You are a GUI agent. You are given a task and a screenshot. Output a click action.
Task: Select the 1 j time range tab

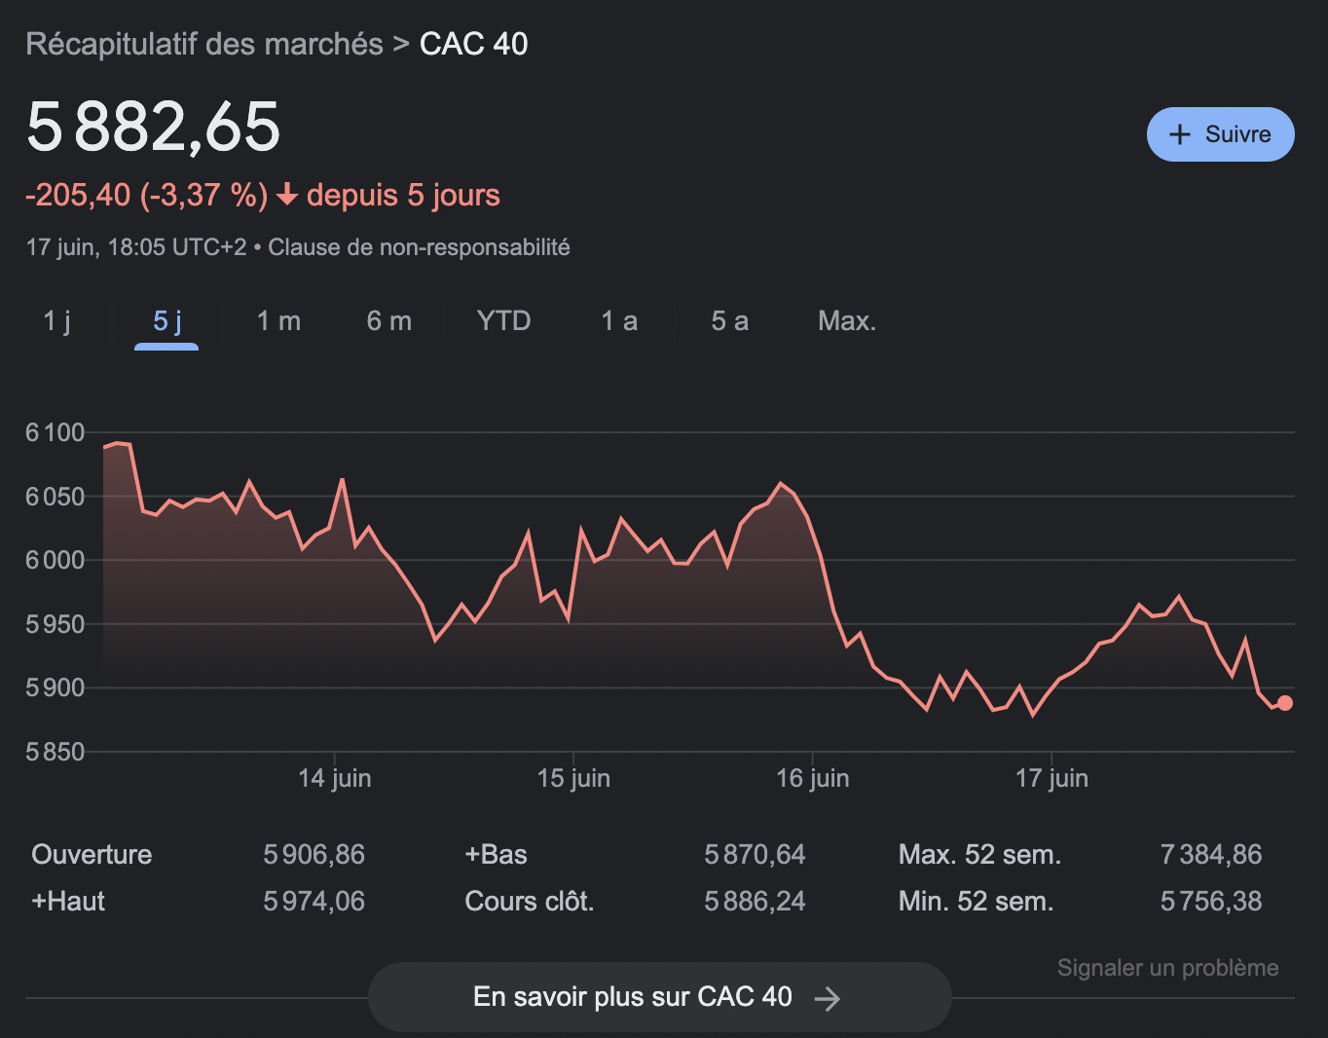(56, 320)
